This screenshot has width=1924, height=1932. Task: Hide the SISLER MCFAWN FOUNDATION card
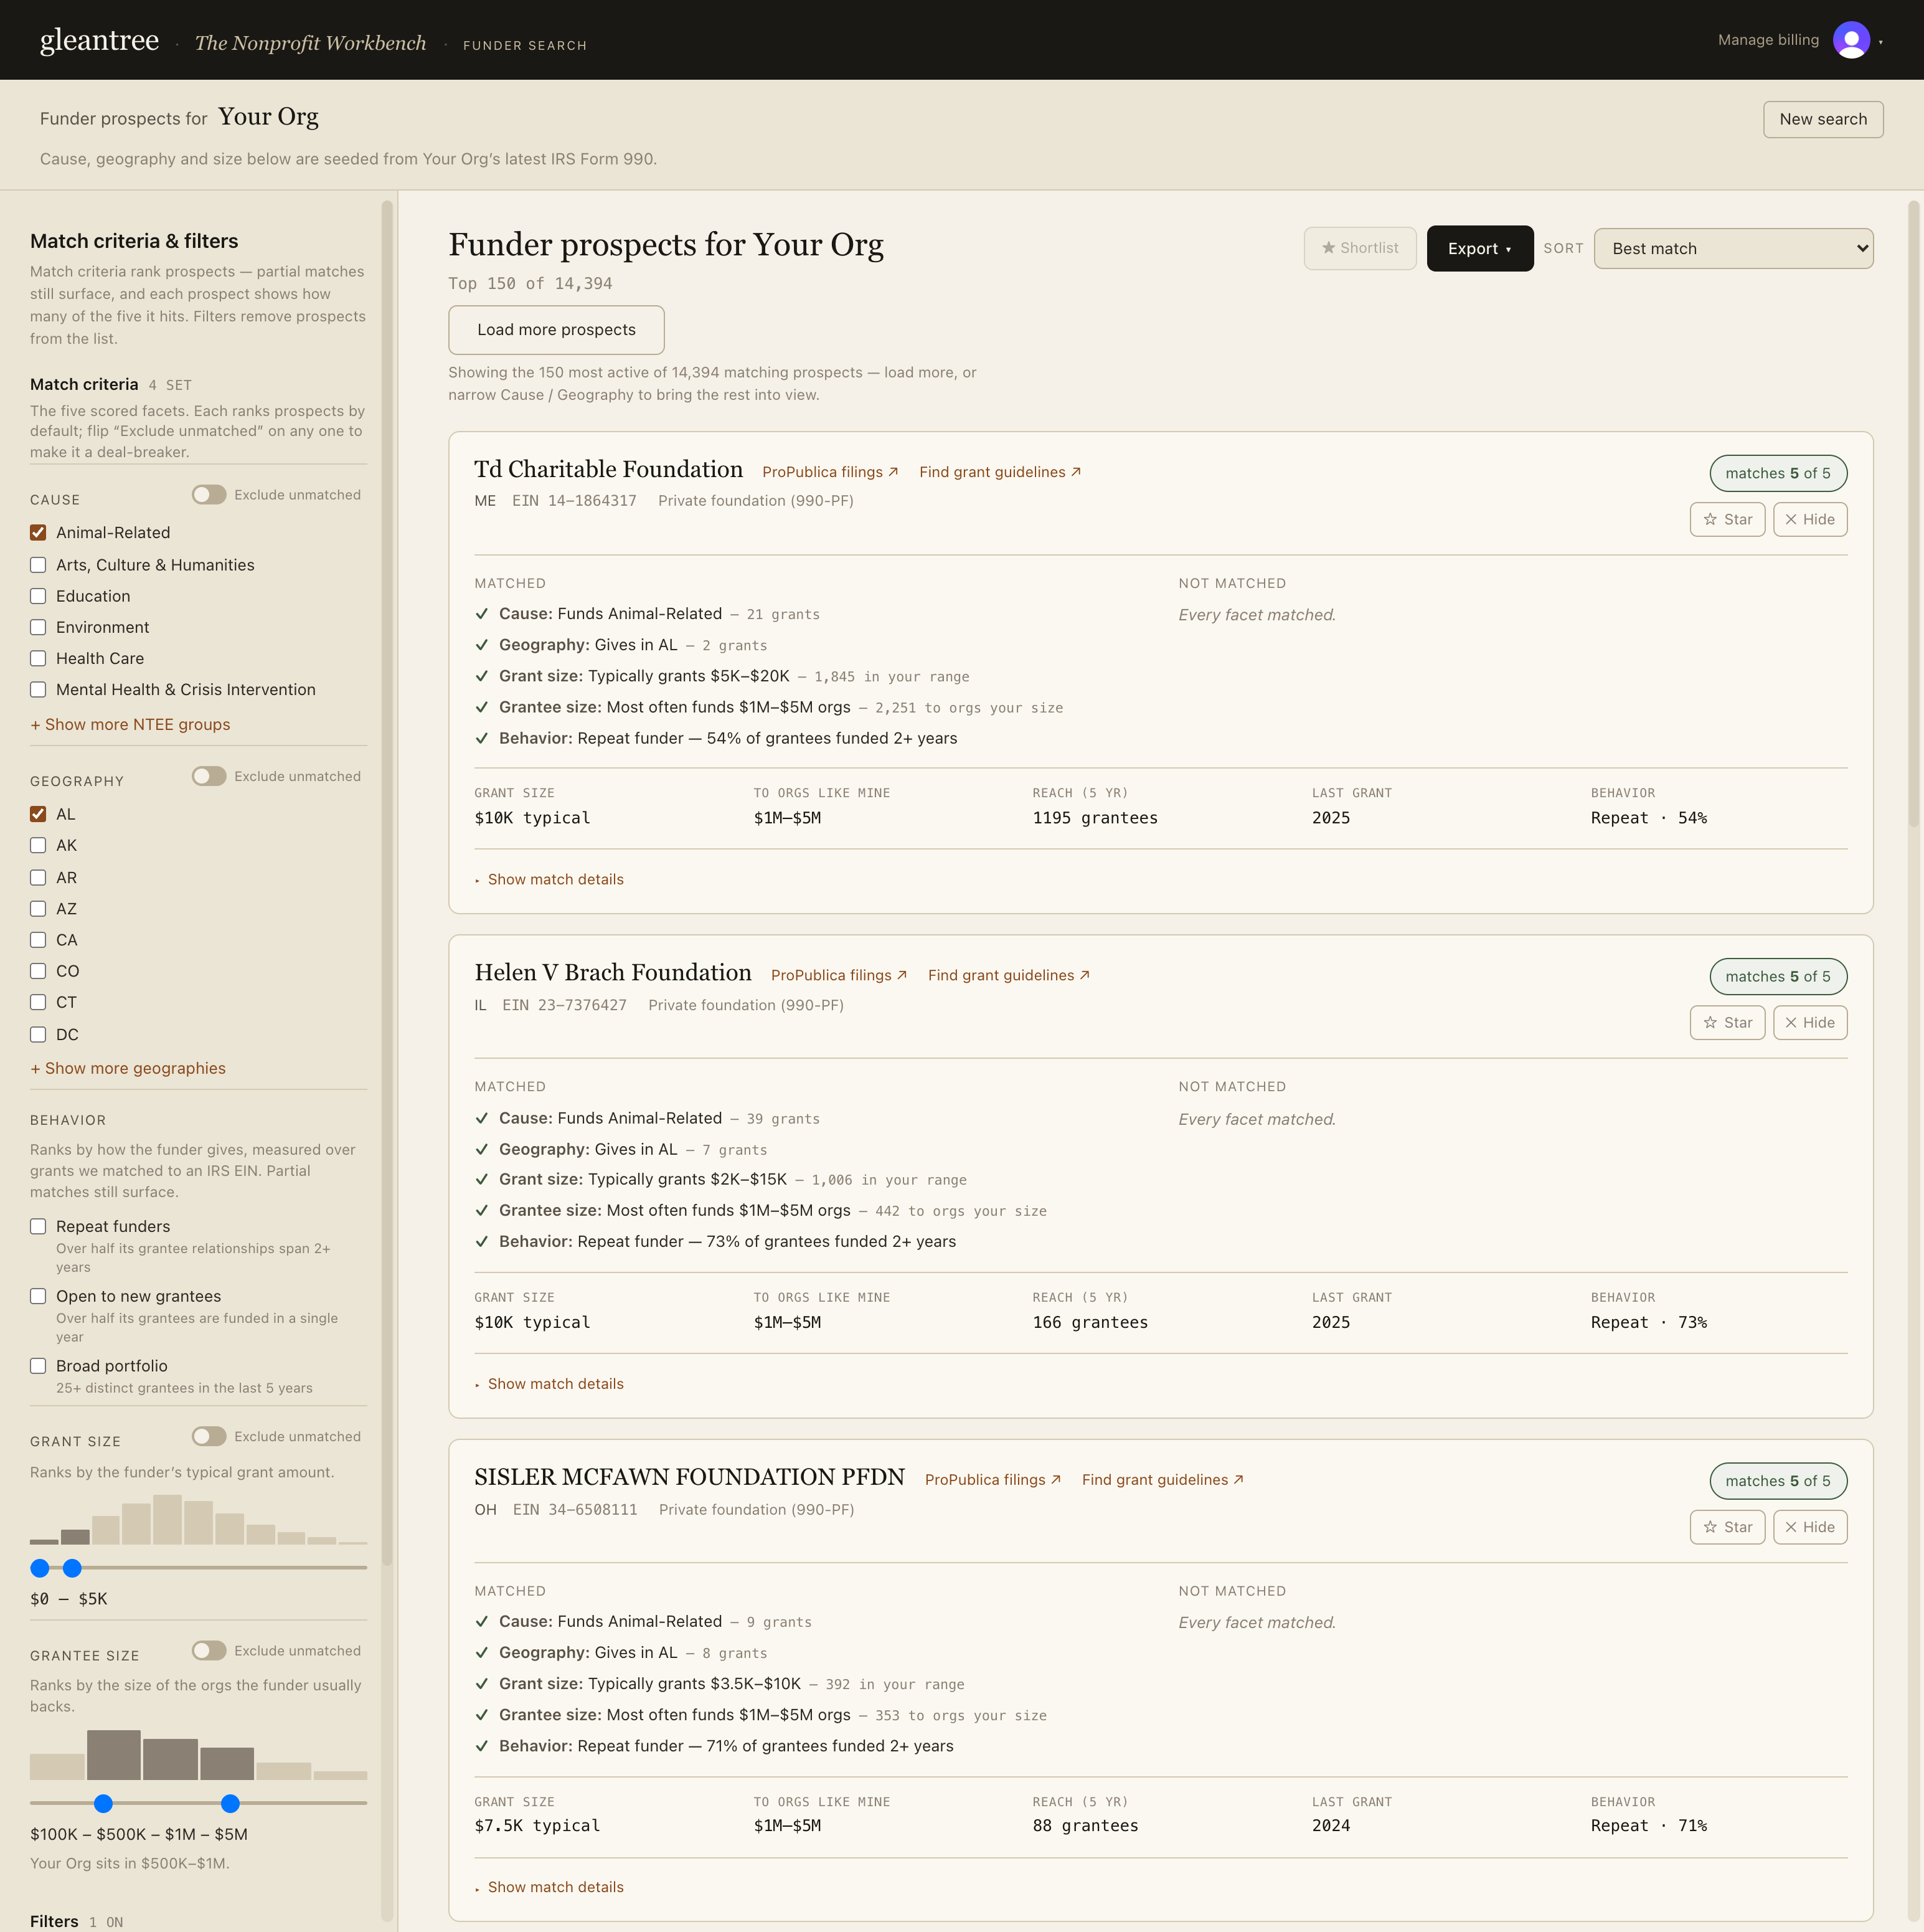click(1810, 1527)
